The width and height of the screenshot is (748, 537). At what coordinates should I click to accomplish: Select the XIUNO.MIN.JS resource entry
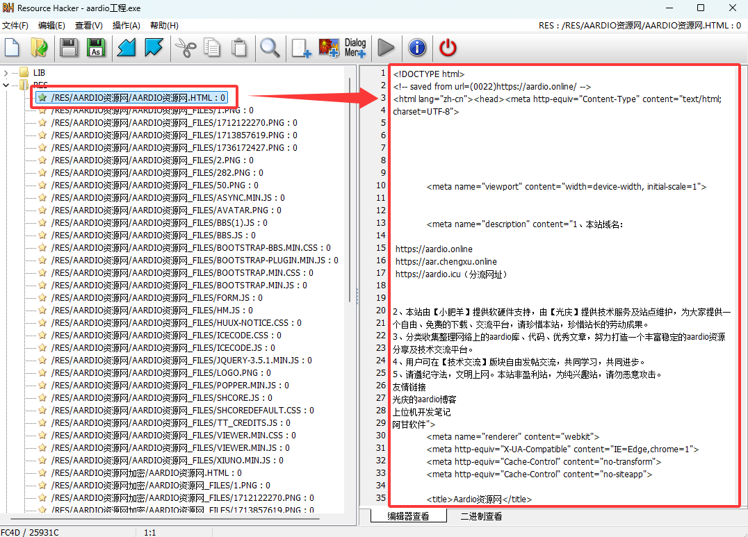tap(167, 460)
